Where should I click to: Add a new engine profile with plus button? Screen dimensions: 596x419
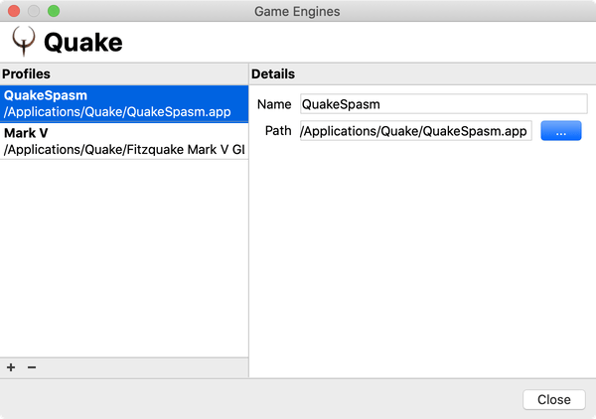[x=11, y=367]
